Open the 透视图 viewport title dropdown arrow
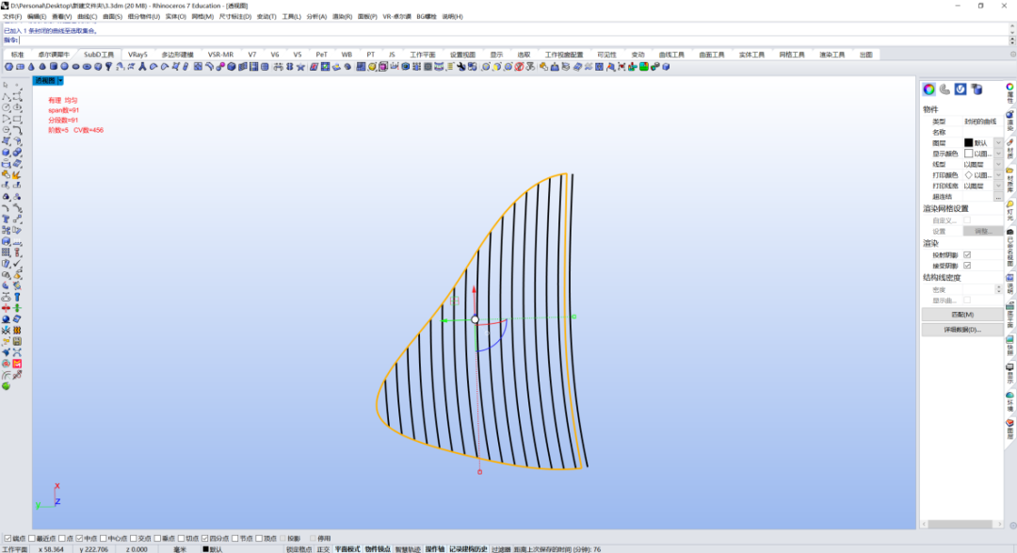The image size is (1017, 553). (60, 80)
